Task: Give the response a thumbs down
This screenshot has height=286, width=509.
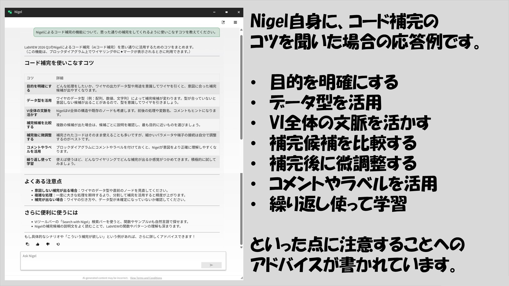Action: pyautogui.click(x=48, y=244)
